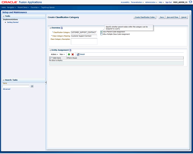Click the Cancel button

tap(184, 17)
